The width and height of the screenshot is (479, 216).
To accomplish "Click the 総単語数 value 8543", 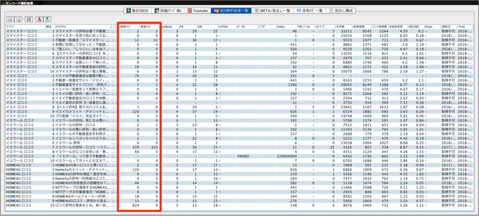I will tap(367, 31).
